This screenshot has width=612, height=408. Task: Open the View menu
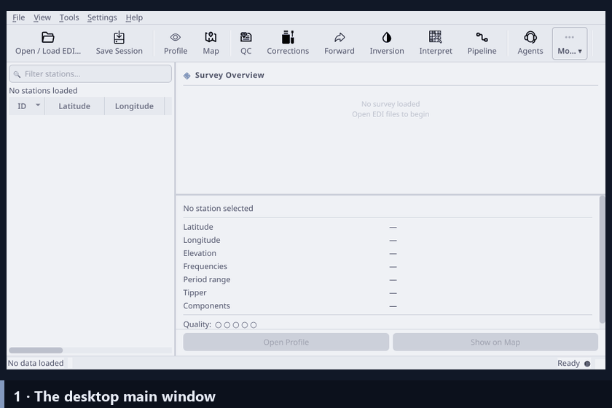click(x=42, y=17)
